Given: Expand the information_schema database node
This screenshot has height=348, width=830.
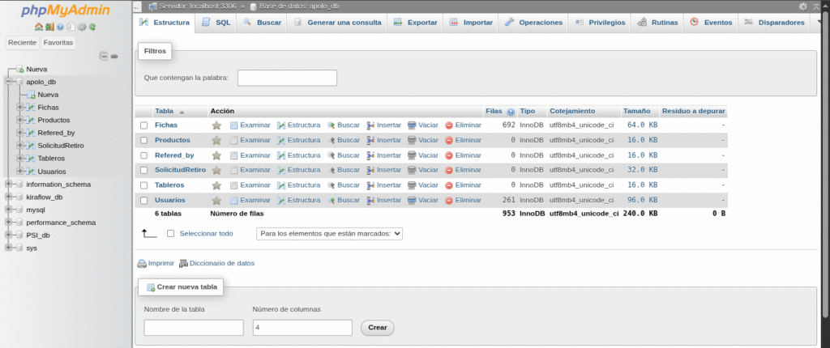Looking at the screenshot, I should (x=8, y=184).
